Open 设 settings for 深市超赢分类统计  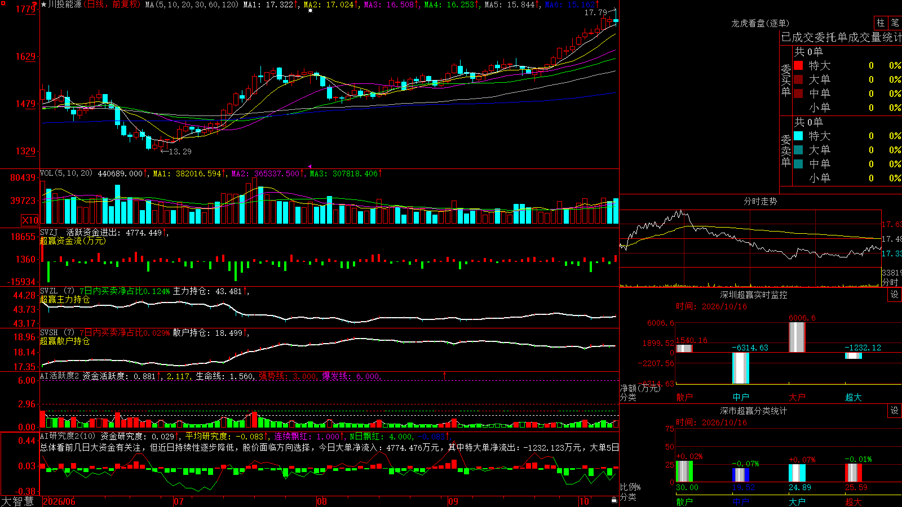pos(895,411)
